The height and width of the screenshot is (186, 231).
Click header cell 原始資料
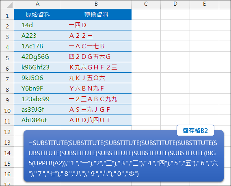coord(38,15)
